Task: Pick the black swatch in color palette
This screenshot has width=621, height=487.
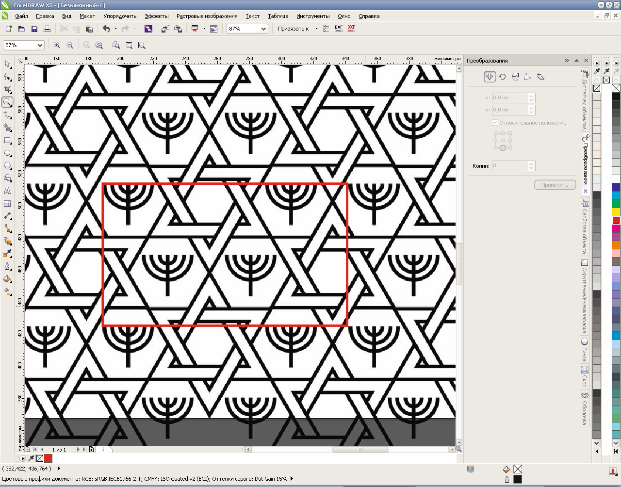Action: (616, 96)
